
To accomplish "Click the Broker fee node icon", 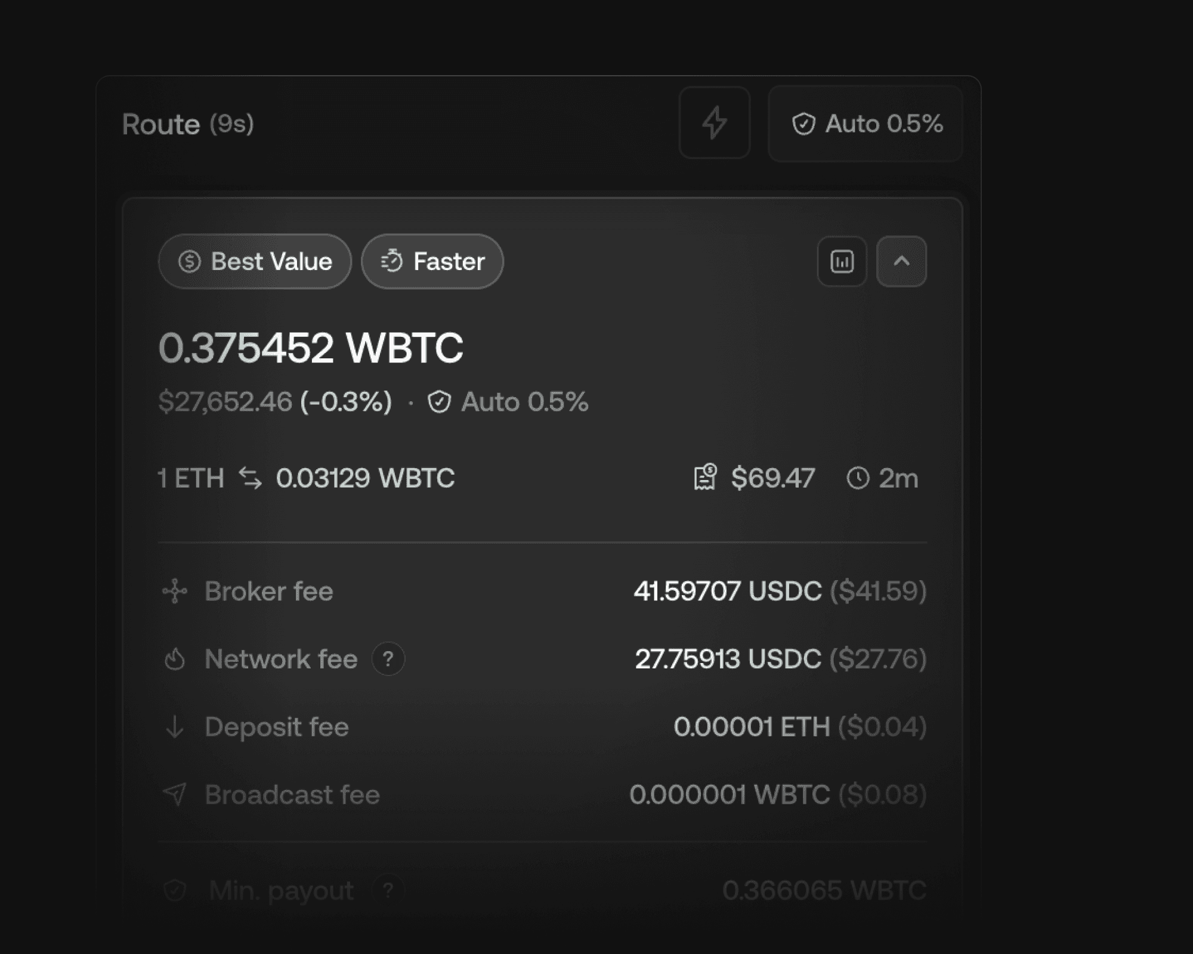I will point(175,591).
